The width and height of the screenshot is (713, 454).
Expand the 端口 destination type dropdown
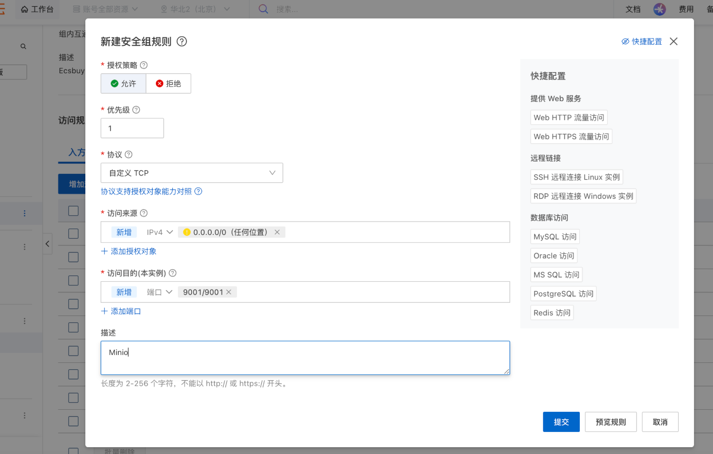point(160,291)
